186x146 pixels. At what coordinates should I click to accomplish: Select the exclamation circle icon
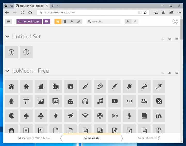[12, 52]
